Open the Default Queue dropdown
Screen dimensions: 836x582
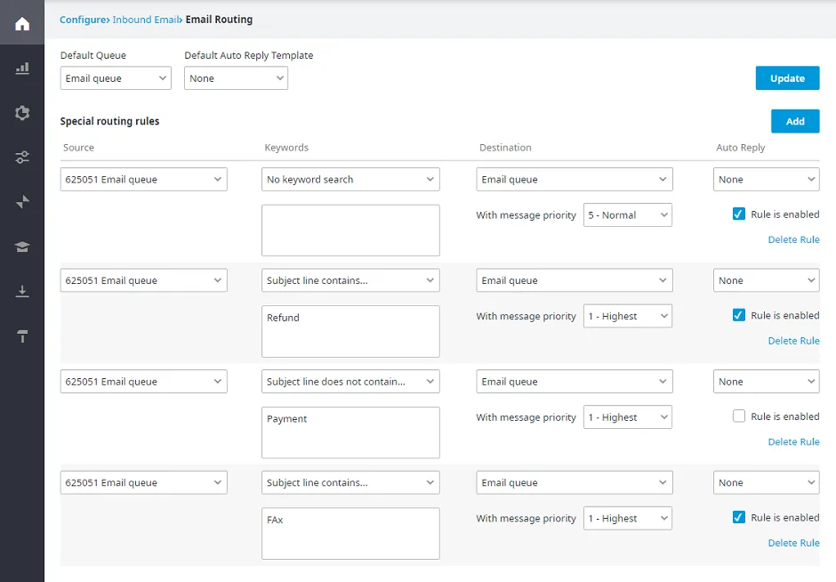pyautogui.click(x=116, y=78)
